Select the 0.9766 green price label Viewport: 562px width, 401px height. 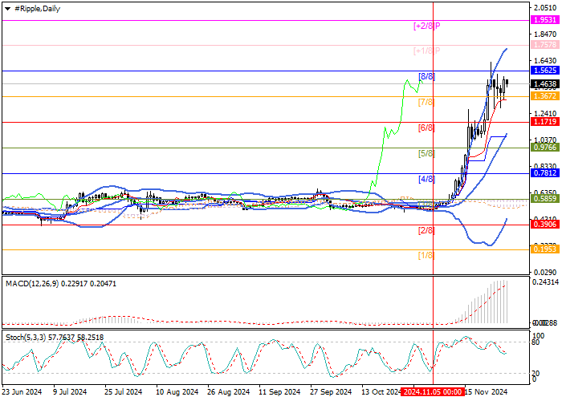(x=545, y=148)
